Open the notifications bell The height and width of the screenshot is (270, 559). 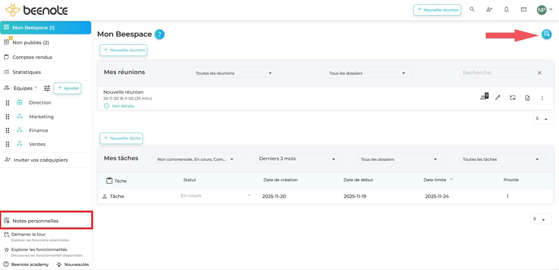coord(506,10)
